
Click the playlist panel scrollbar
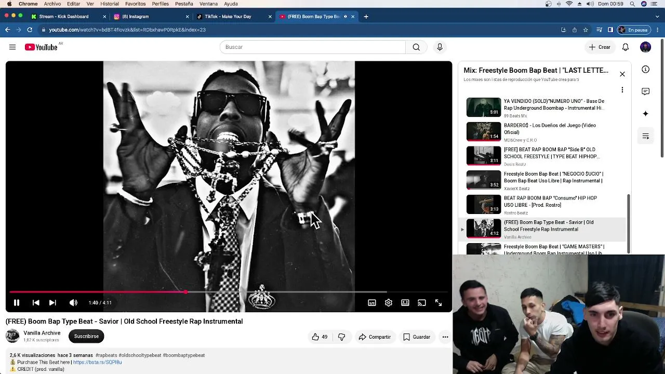pos(629,223)
